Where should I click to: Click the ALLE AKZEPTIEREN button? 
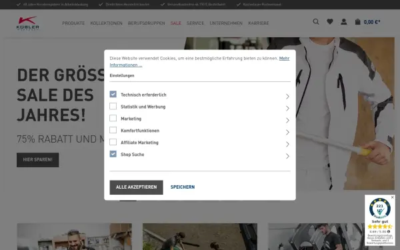tap(136, 187)
